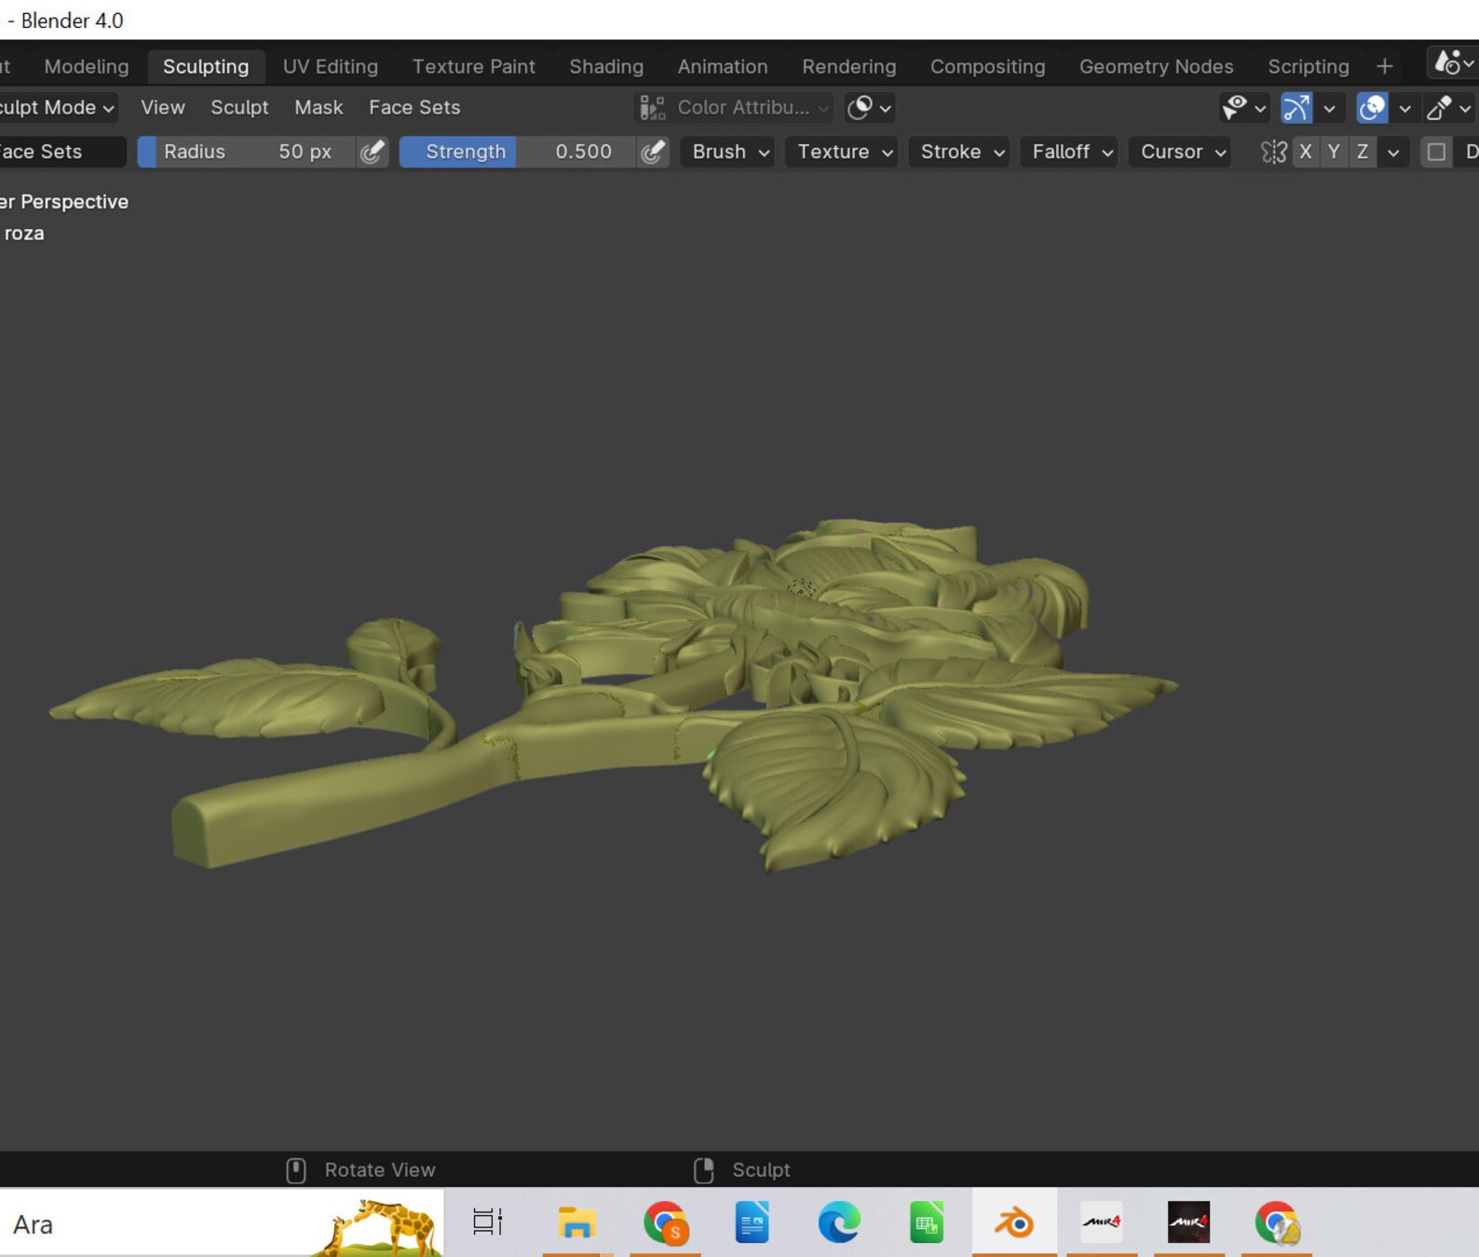Open Microsoft Edge from the taskbar
Viewport: 1479px width, 1257px height.
tap(839, 1223)
